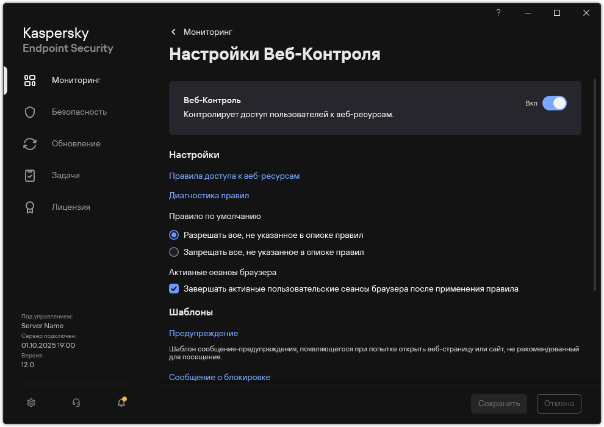Open Обновление via the refresh icon
This screenshot has height=427, width=604.
(x=29, y=143)
